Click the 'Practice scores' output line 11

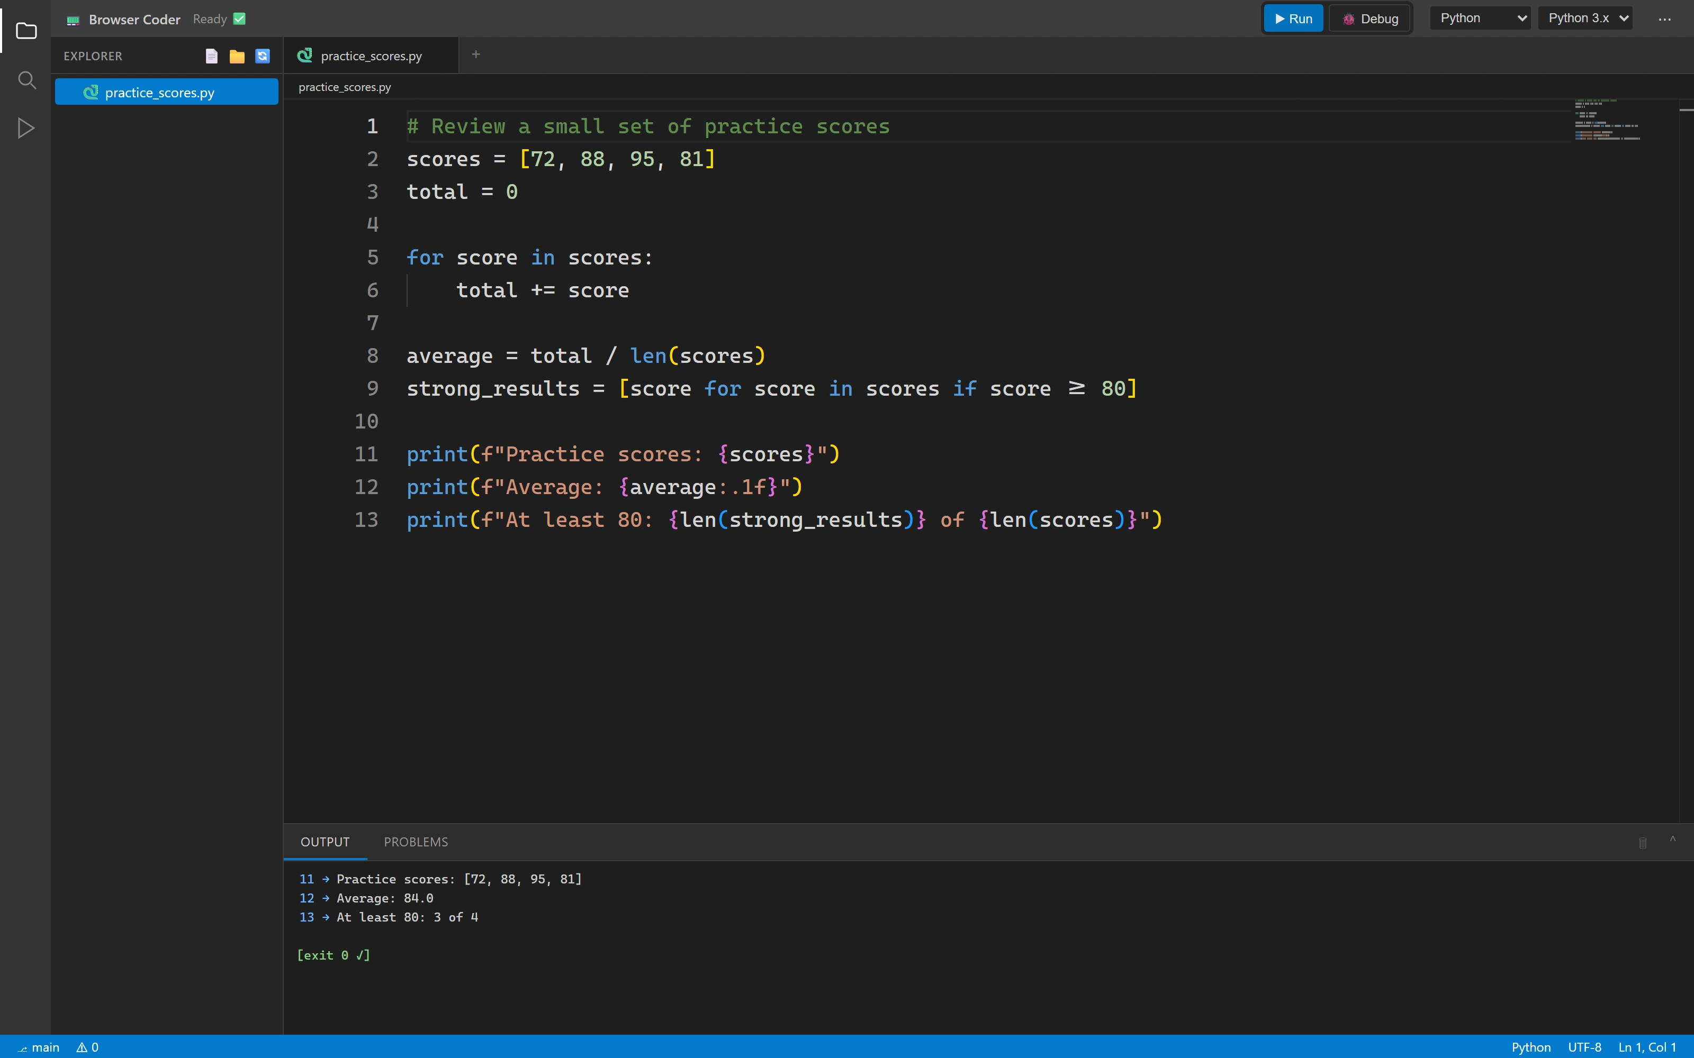pos(440,879)
